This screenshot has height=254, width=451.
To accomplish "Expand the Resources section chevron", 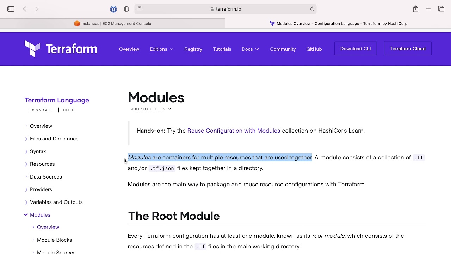I will 26,164.
